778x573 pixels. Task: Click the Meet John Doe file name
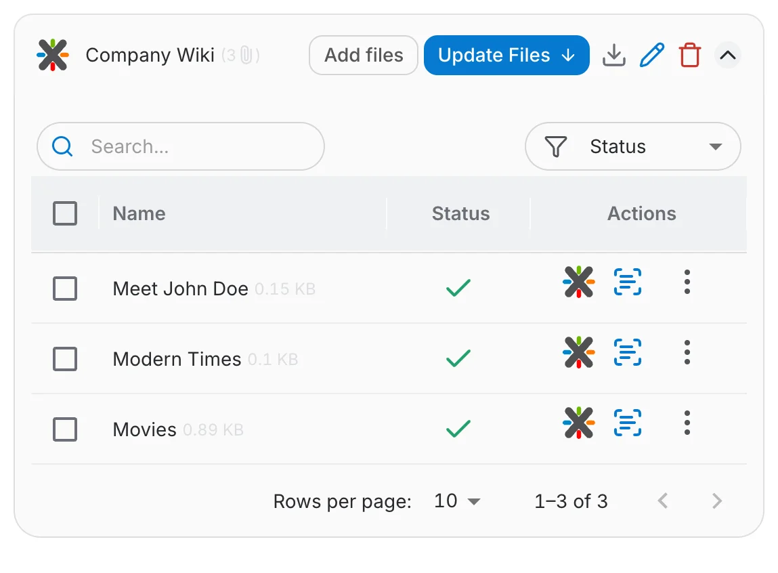pyautogui.click(x=180, y=289)
